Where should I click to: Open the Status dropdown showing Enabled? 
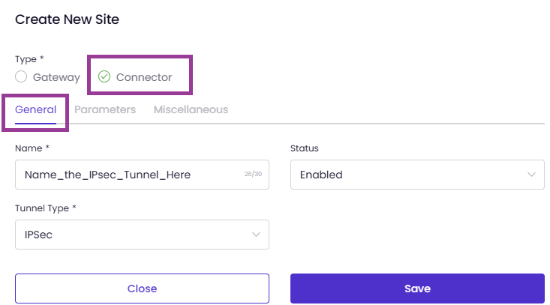(417, 175)
